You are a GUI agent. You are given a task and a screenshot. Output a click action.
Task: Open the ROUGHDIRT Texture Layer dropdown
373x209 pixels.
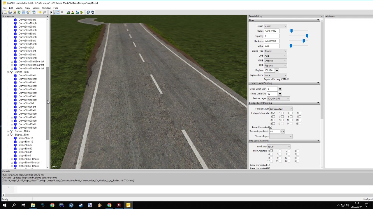[278, 99]
